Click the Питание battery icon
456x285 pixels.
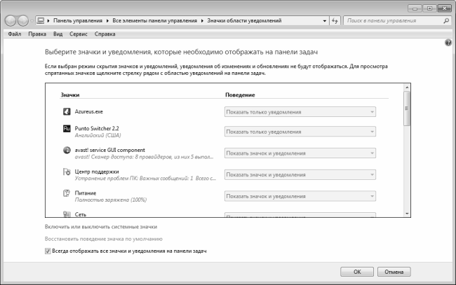[67, 193]
